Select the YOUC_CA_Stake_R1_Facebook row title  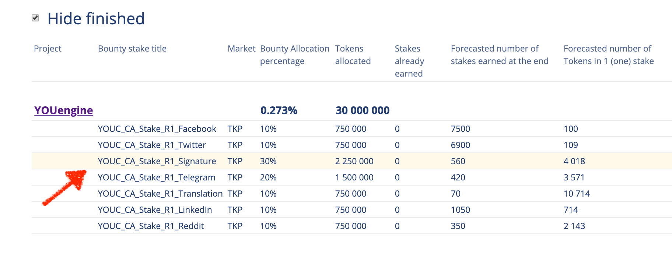(x=157, y=129)
